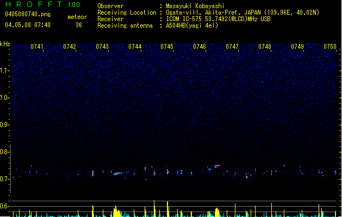Viewport: 342px width, 217px height.
Task: Click observer name Masayuki Kobayashi
Action: click(x=195, y=6)
